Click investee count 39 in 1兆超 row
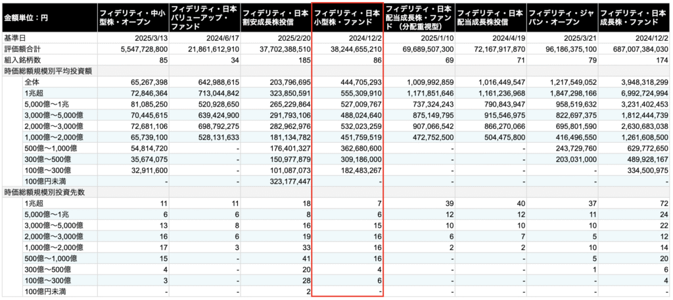Viewport: 673px width, 300px height. point(448,203)
